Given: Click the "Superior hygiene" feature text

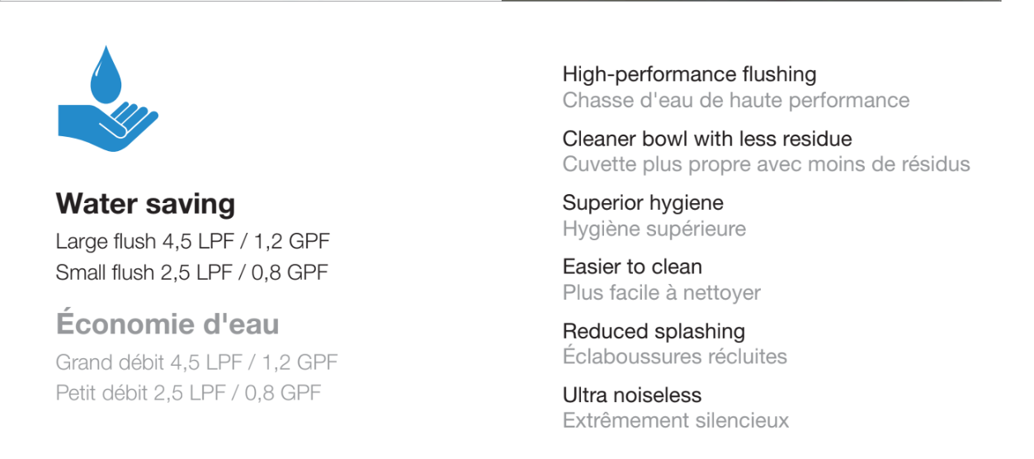Looking at the screenshot, I should pyautogui.click(x=643, y=202).
